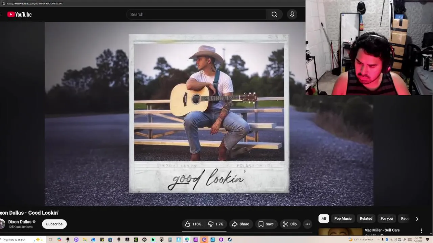Open Microsoft Store taskbar icon

pyautogui.click(x=110, y=240)
